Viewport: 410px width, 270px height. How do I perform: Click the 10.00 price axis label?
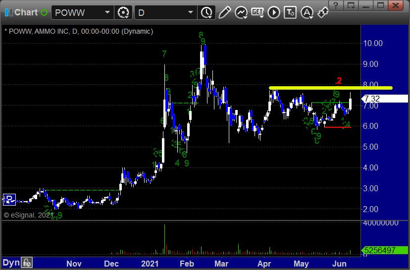point(373,43)
